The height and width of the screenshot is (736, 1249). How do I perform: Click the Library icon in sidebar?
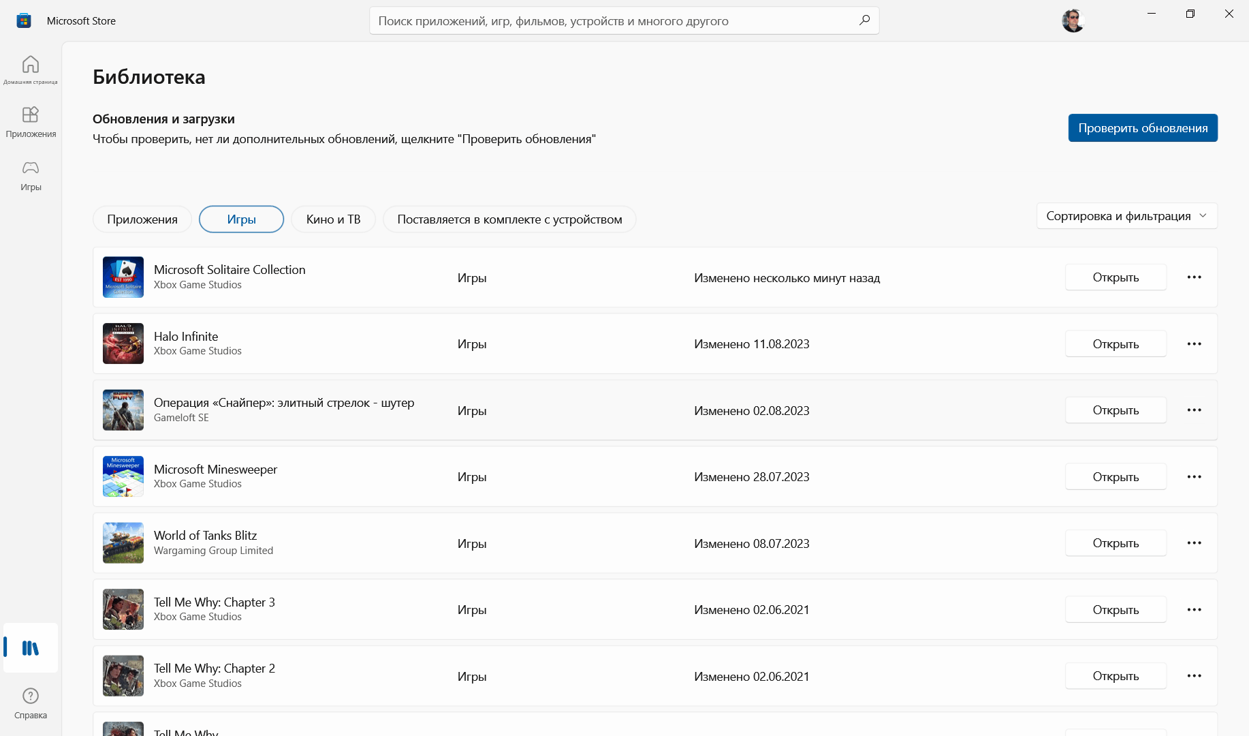coord(31,648)
